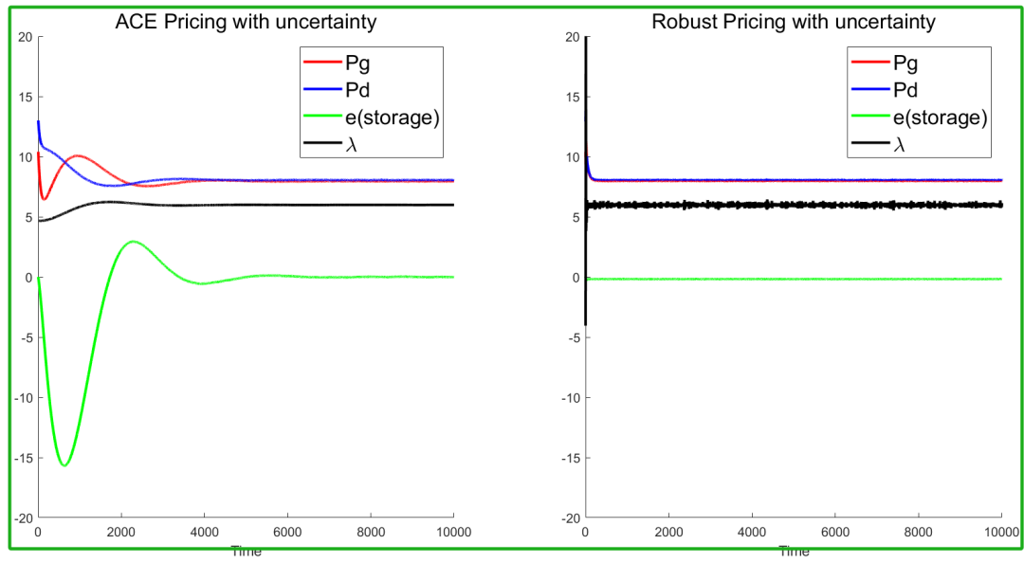Image resolution: width=1024 pixels, height=563 pixels.
Task: Click the red Pg curve peak in ACE plot
Action: coord(78,155)
